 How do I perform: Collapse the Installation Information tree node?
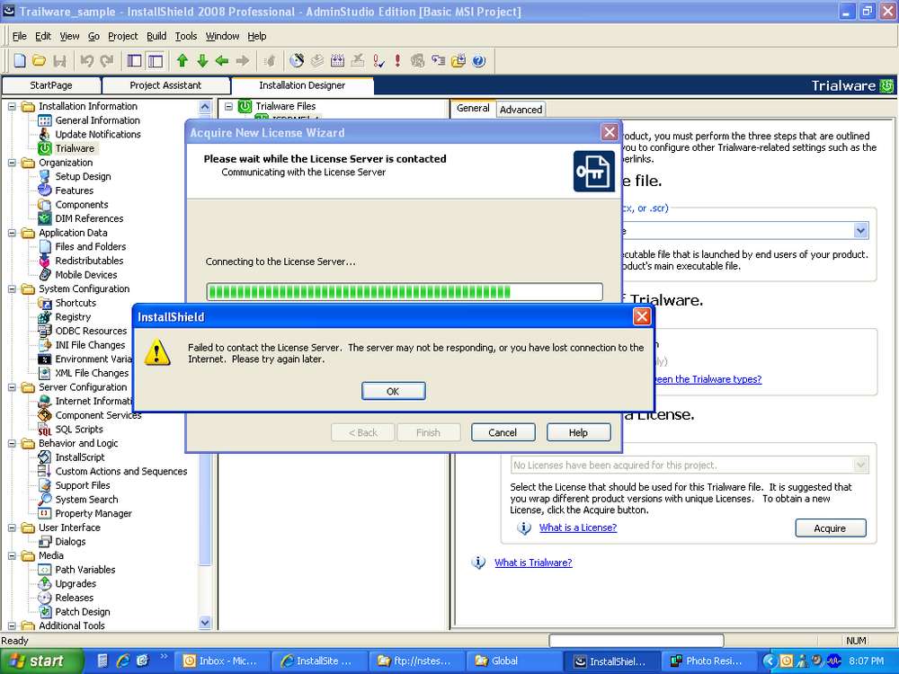[13, 106]
